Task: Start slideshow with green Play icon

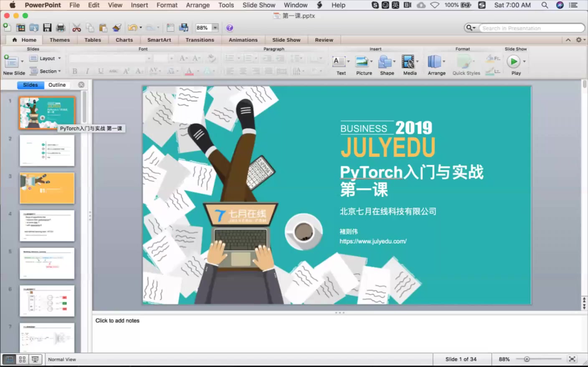Action: [x=513, y=62]
